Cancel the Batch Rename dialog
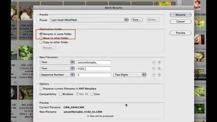 tap(180, 21)
